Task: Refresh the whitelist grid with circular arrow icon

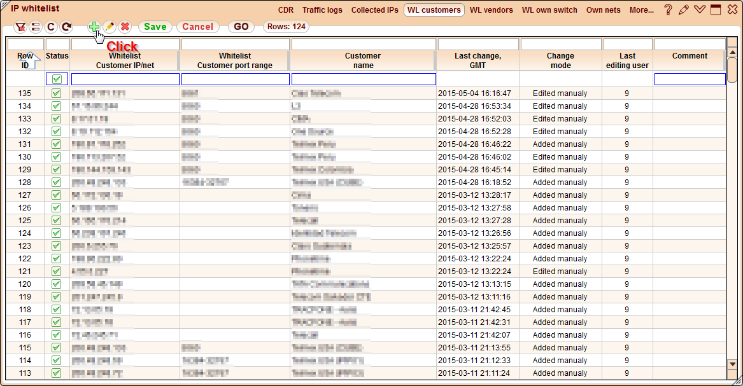Action: [65, 27]
